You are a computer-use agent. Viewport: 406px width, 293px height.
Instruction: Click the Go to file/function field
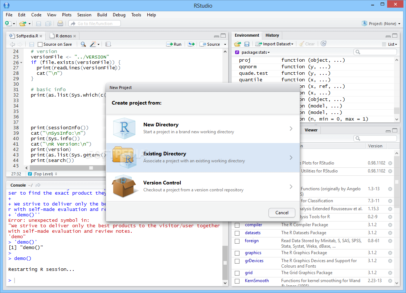[x=94, y=24]
